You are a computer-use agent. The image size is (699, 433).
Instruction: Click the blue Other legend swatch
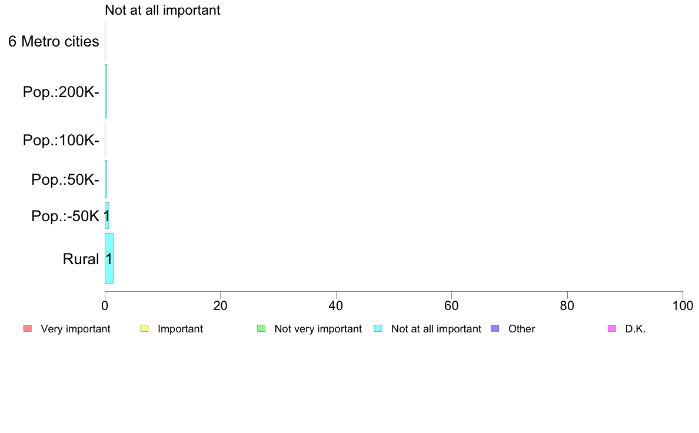pyautogui.click(x=495, y=329)
